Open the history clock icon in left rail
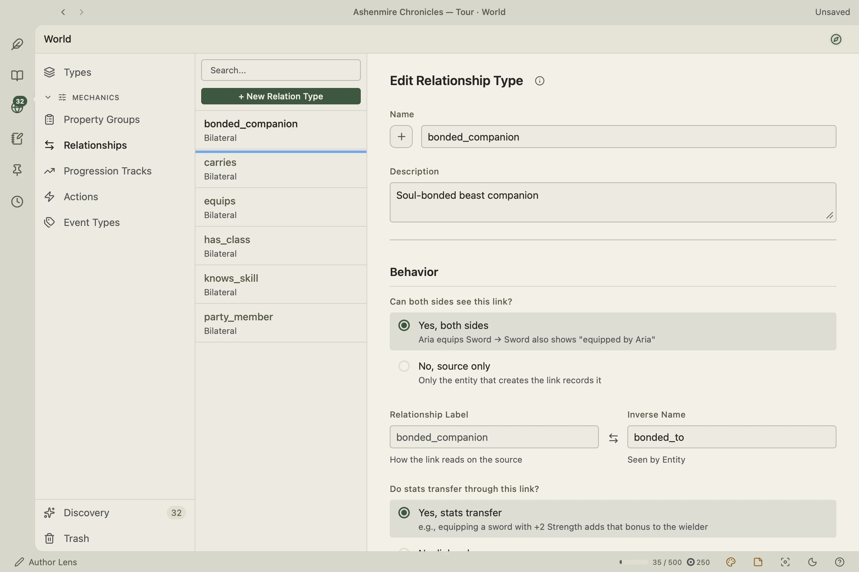The width and height of the screenshot is (859, 572). pyautogui.click(x=17, y=202)
